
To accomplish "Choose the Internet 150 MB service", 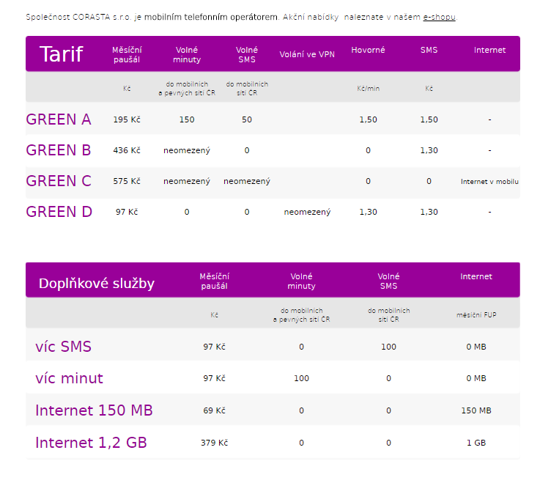I will tap(94, 410).
